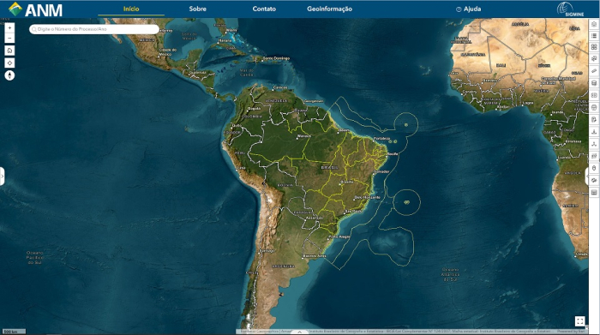Screen dimensions: 600x335
Task: Click the ANM logo
Action: click(35, 9)
